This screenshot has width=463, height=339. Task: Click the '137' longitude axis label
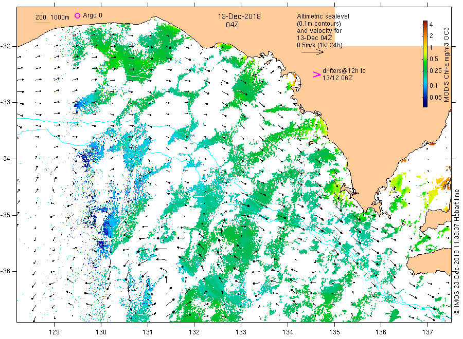(428, 332)
